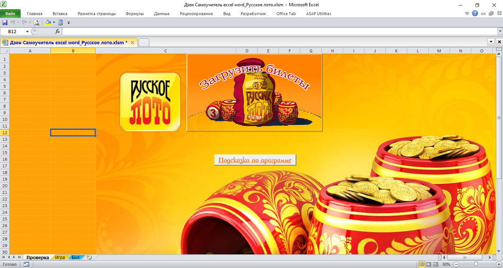Go to previous sheet using the tab arrow
The height and width of the screenshot is (268, 503).
9,257
